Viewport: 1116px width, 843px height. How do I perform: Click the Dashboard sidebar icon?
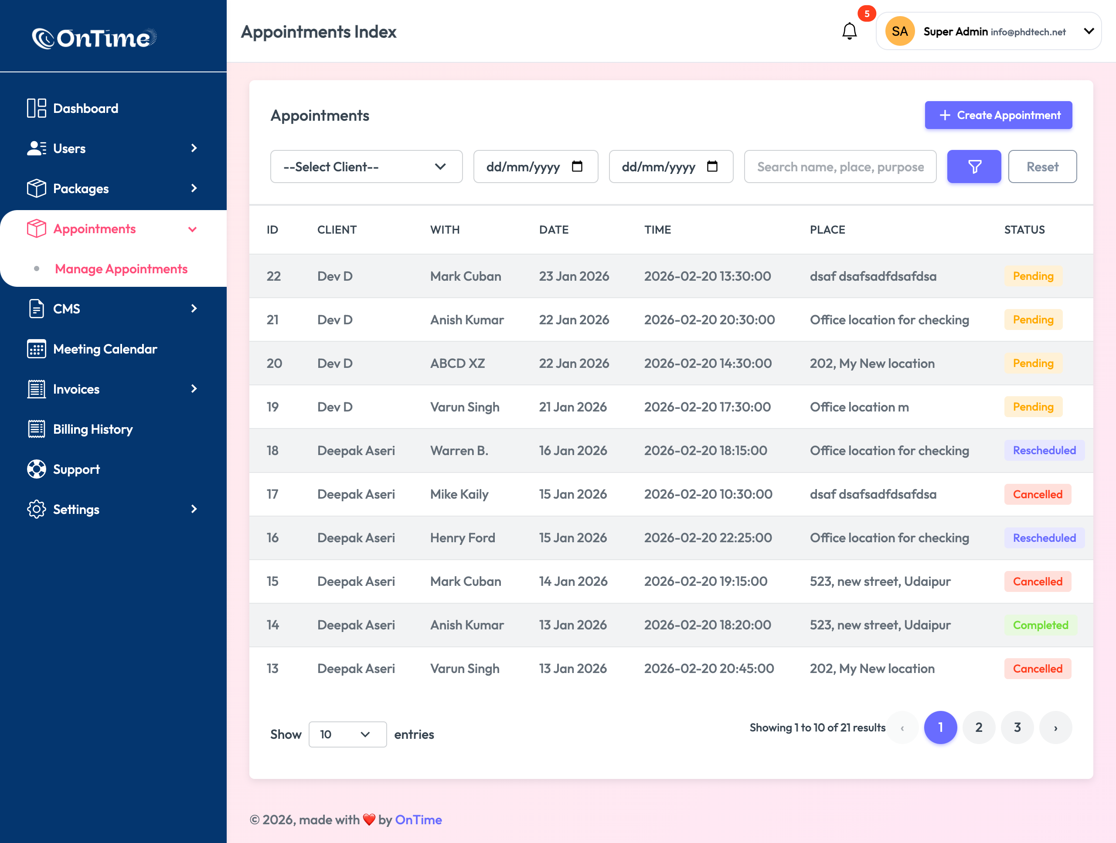tap(36, 108)
